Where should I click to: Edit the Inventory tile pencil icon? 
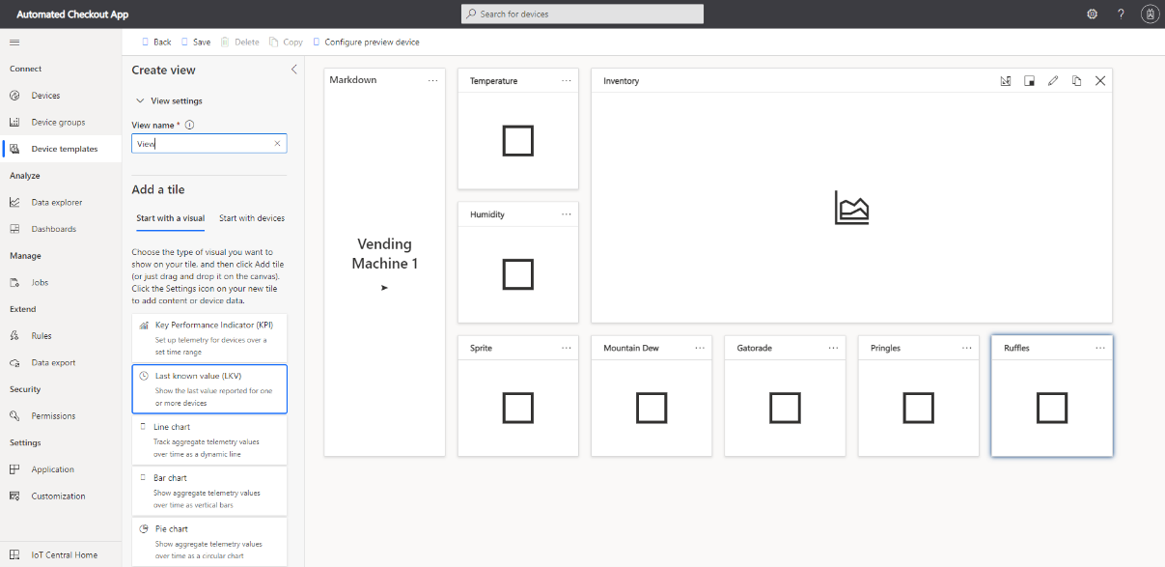click(x=1053, y=81)
